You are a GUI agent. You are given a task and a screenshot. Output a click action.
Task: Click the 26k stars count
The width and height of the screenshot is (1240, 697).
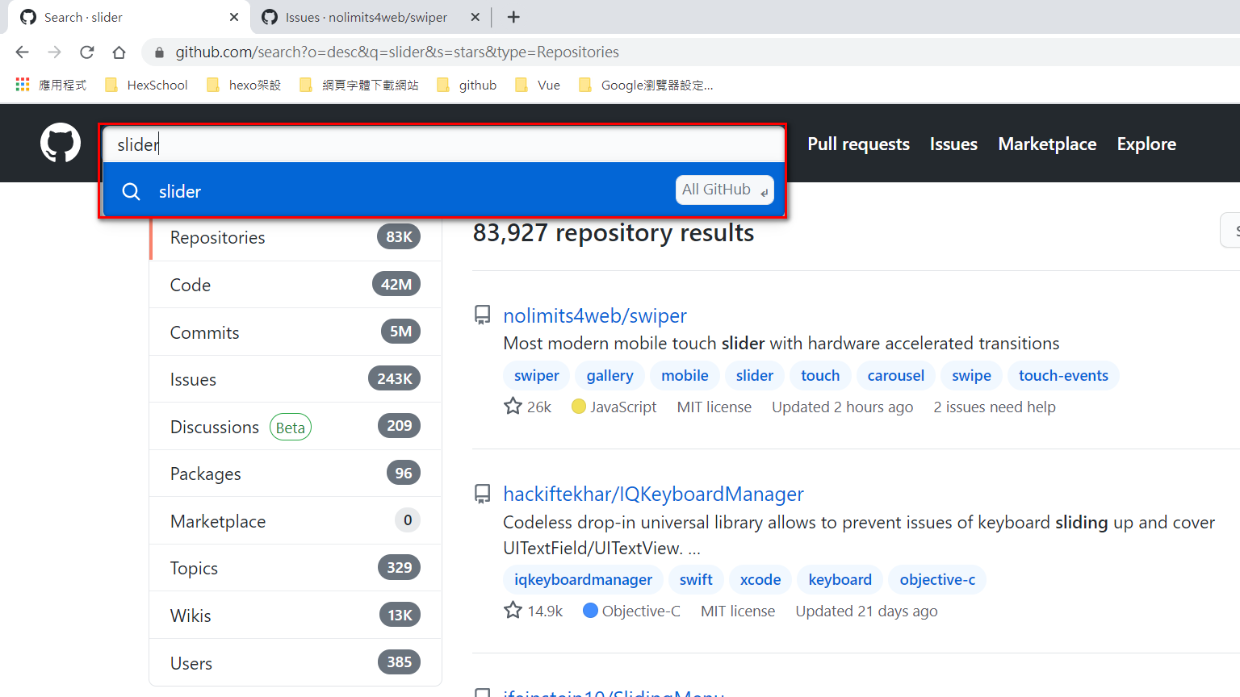tap(539, 407)
